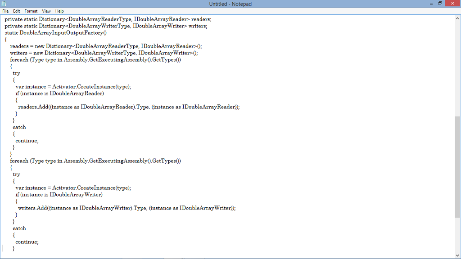Image resolution: width=461 pixels, height=259 pixels.
Task: Click the first 'continue;' statement
Action: click(27, 141)
